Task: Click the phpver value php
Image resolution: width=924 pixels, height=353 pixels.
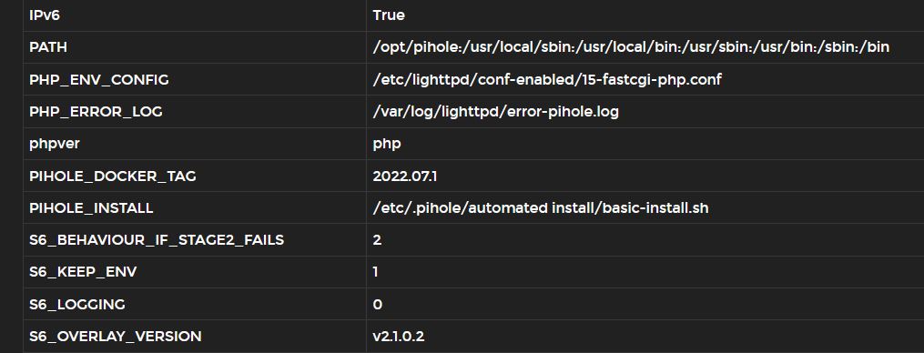Action: coord(387,144)
